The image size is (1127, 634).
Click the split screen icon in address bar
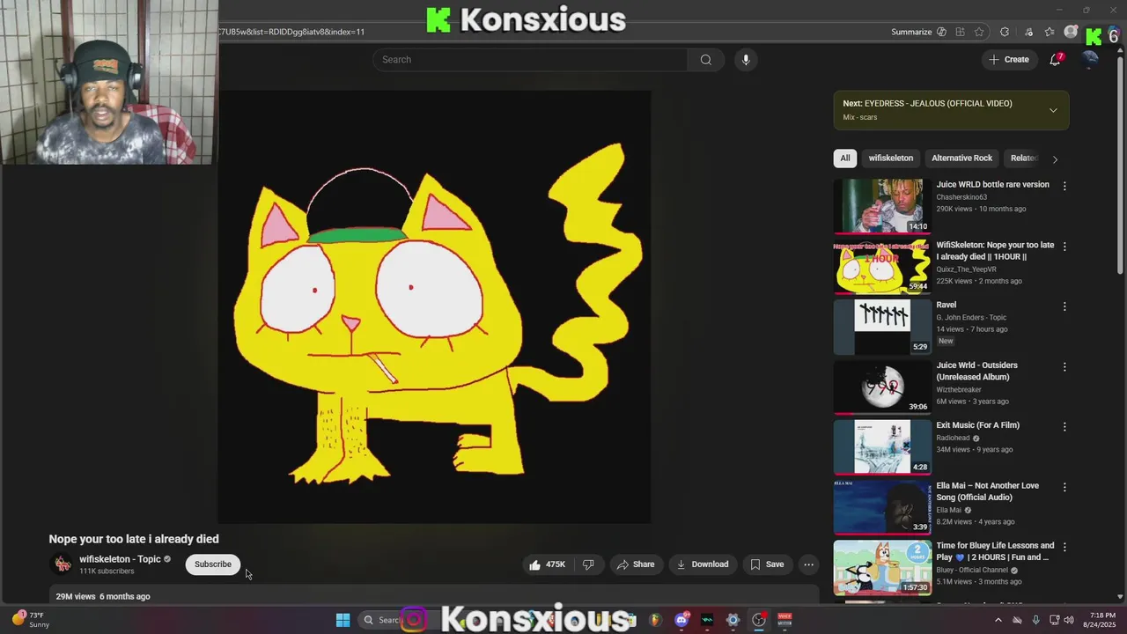[x=960, y=32]
